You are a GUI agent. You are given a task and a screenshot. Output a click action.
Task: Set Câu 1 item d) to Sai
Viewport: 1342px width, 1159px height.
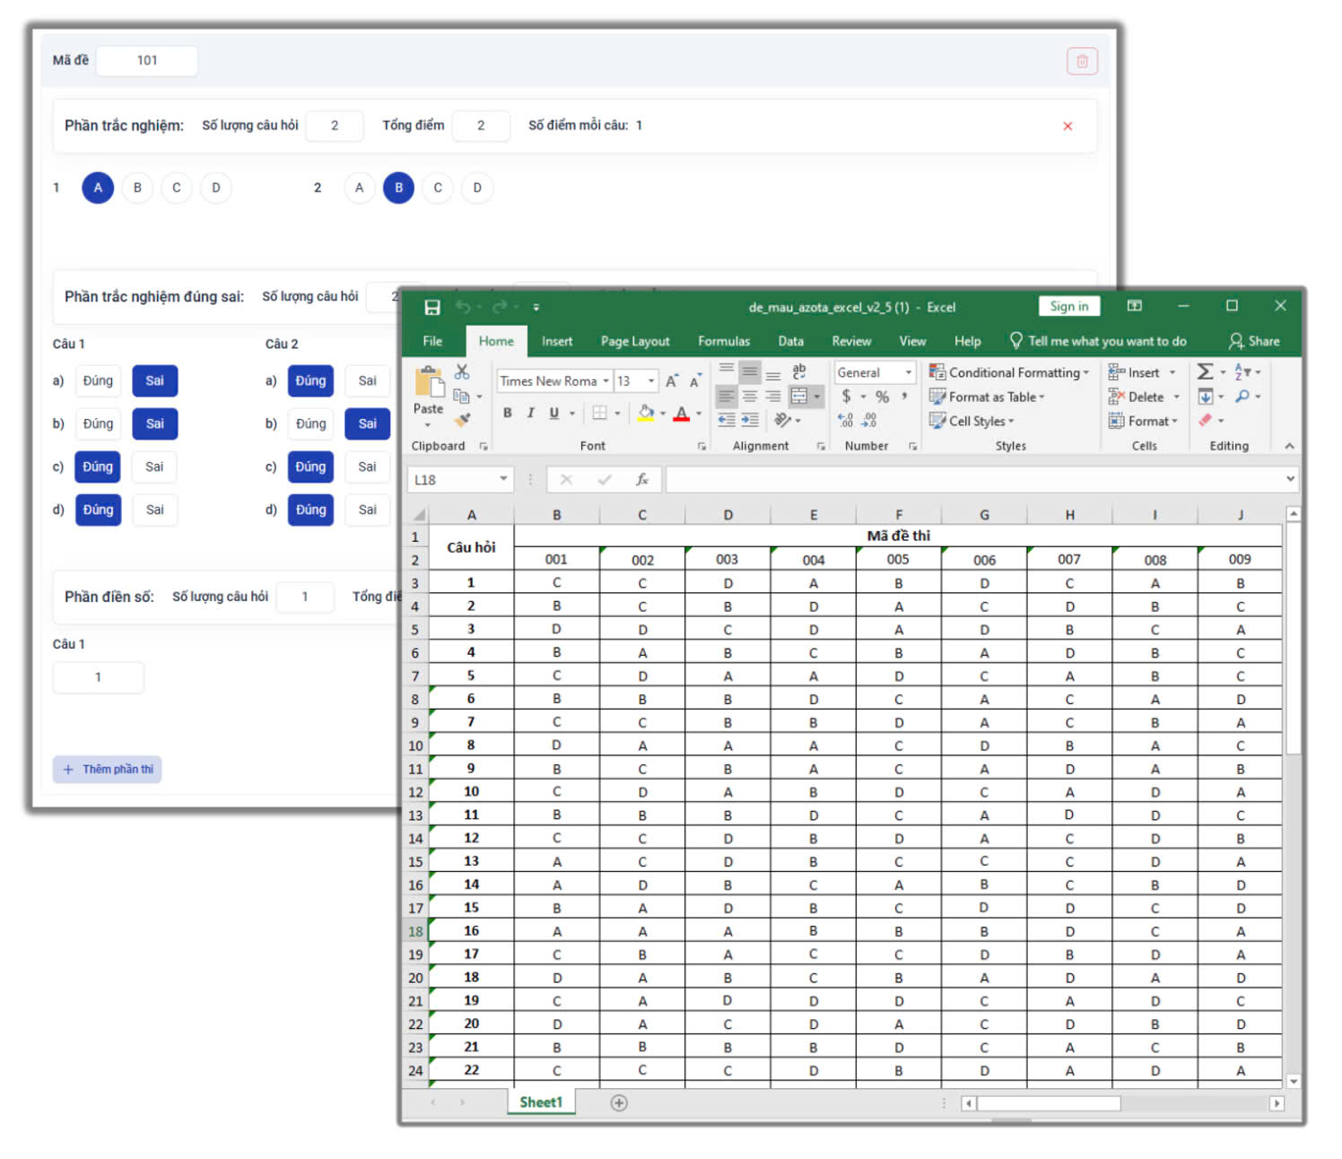pos(155,510)
